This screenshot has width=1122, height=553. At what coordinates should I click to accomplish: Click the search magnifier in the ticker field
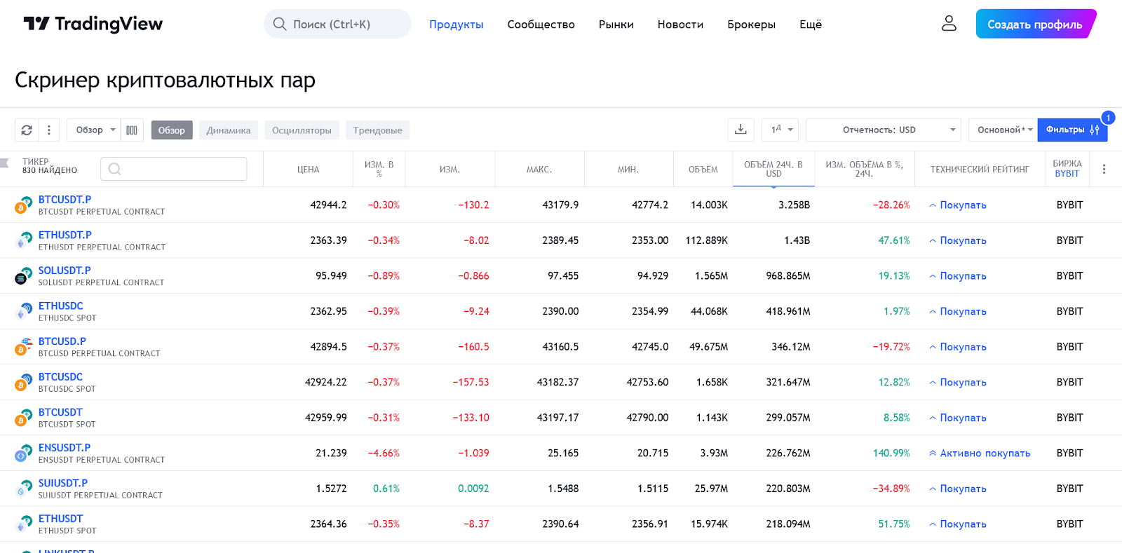click(115, 169)
